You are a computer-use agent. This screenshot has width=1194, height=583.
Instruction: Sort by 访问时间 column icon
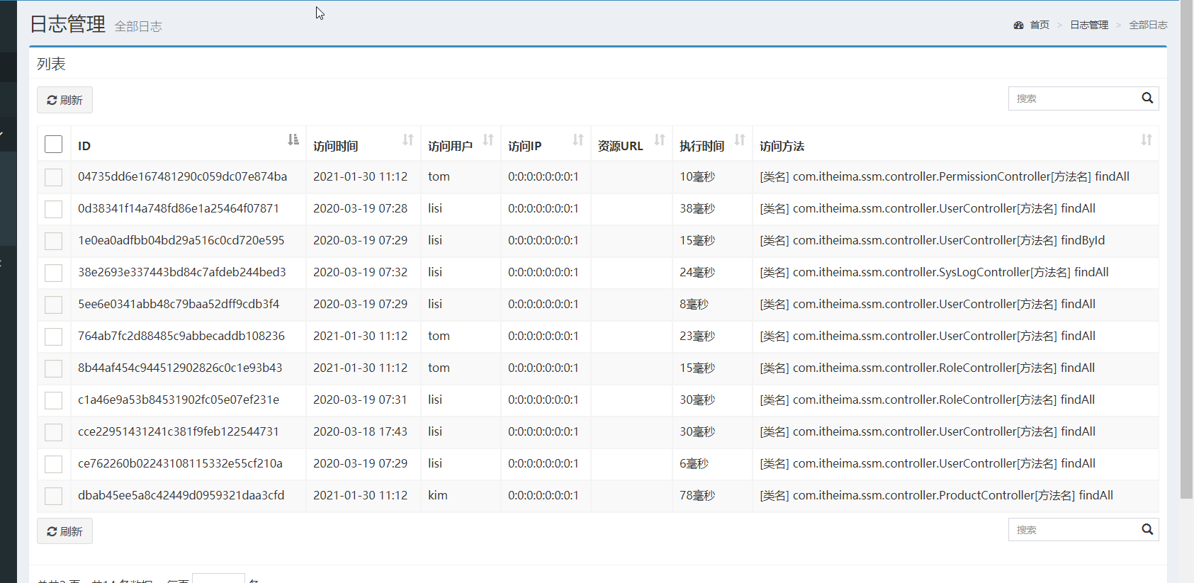coord(408,140)
